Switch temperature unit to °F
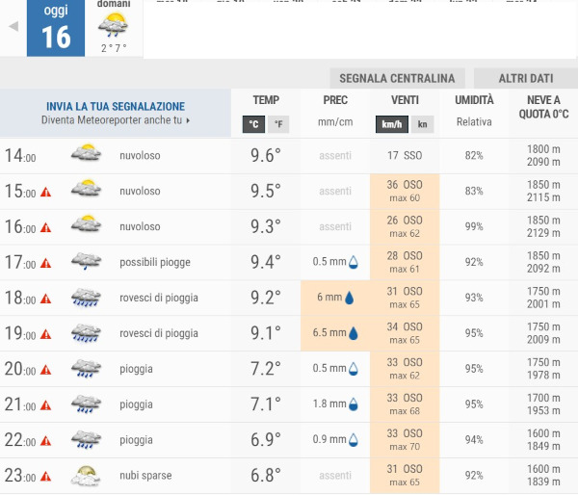The width and height of the screenshot is (578, 495). [277, 124]
